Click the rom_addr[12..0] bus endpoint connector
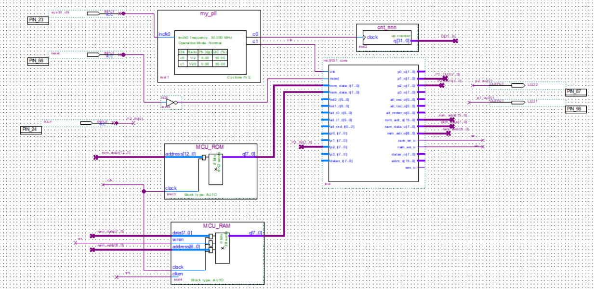This screenshot has width=594, height=290. point(95,157)
